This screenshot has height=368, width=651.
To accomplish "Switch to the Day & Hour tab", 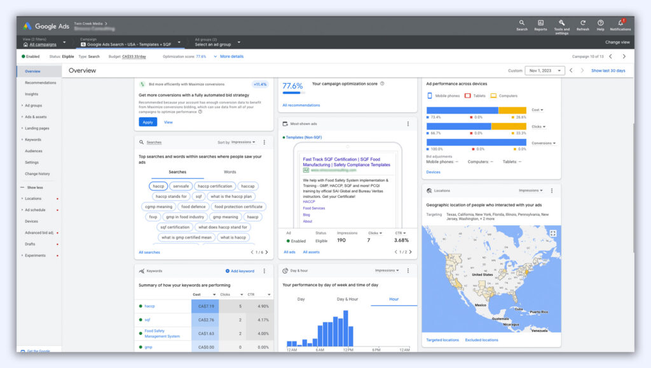I will (x=347, y=299).
